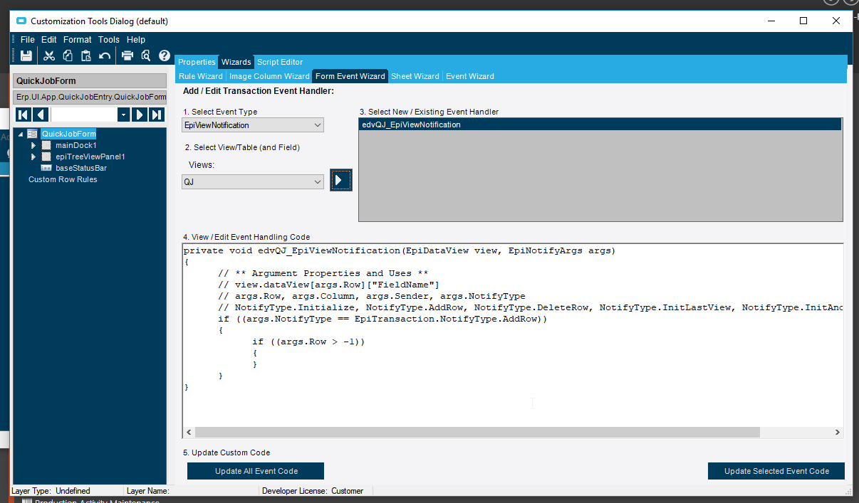Go to first record navigation button
The image size is (859, 503).
(x=24, y=115)
